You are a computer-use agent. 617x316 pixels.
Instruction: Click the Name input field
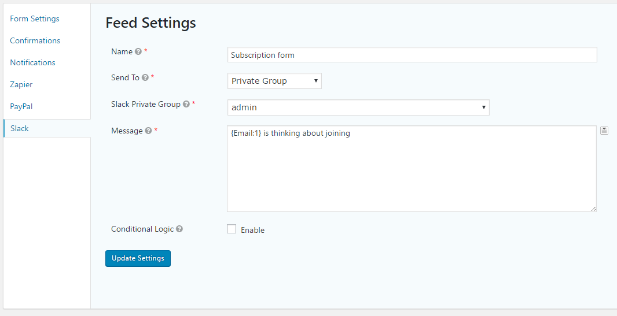tap(412, 55)
